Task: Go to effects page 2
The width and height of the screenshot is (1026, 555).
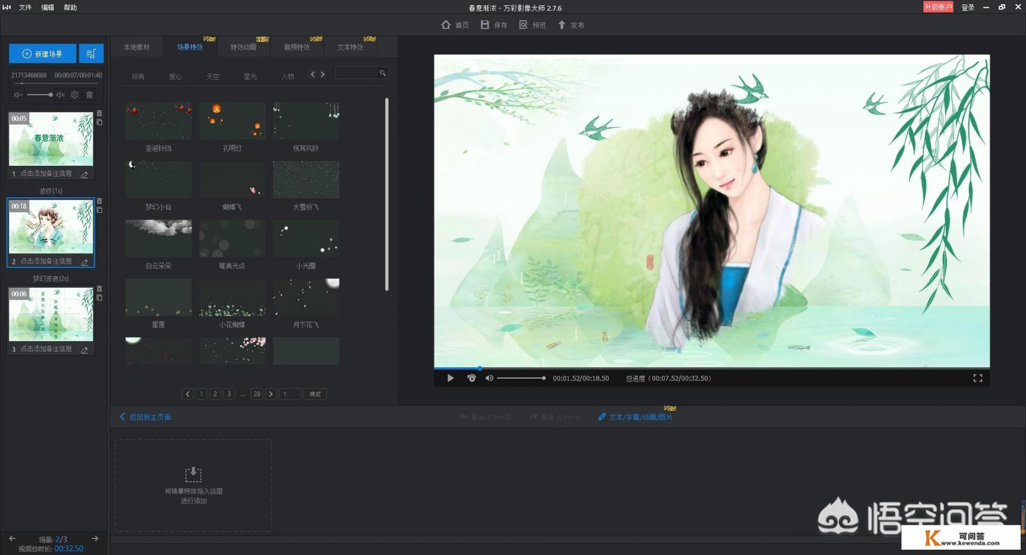Action: click(x=215, y=394)
